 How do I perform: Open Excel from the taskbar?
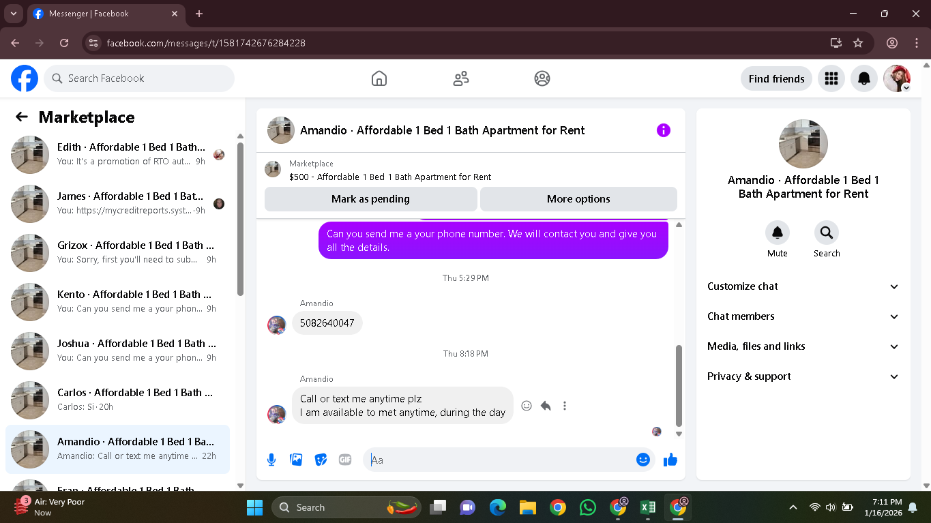pyautogui.click(x=647, y=507)
